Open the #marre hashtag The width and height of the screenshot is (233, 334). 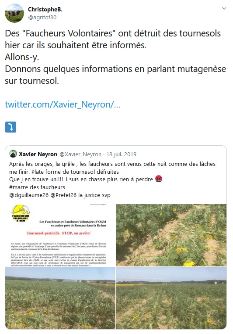coord(21,187)
